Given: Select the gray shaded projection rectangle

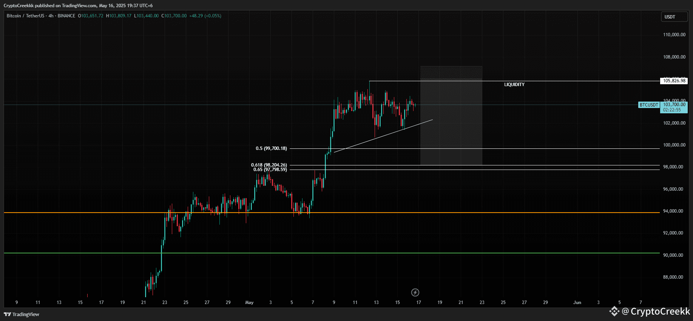Looking at the screenshot, I should click(451, 116).
